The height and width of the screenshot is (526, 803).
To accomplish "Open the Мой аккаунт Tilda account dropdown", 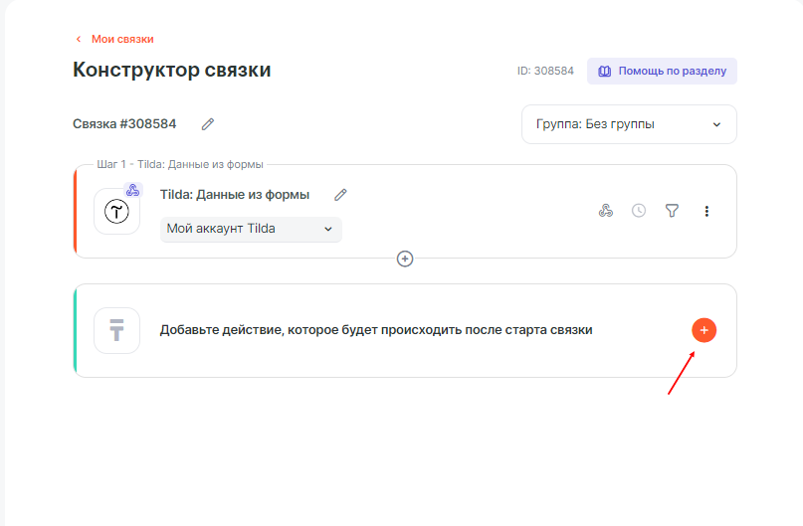I will pos(251,229).
